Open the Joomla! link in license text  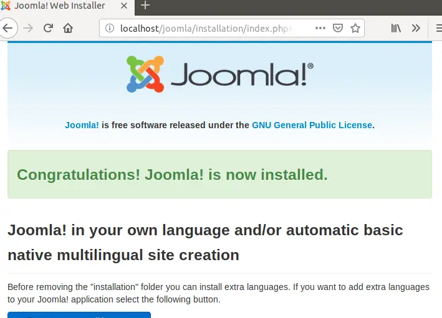[82, 125]
